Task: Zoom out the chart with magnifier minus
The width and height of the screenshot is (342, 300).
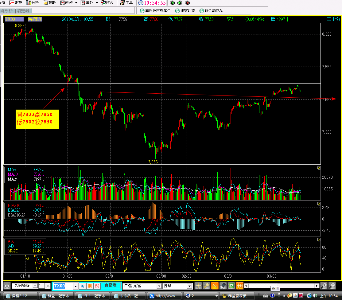Action: tap(332, 286)
